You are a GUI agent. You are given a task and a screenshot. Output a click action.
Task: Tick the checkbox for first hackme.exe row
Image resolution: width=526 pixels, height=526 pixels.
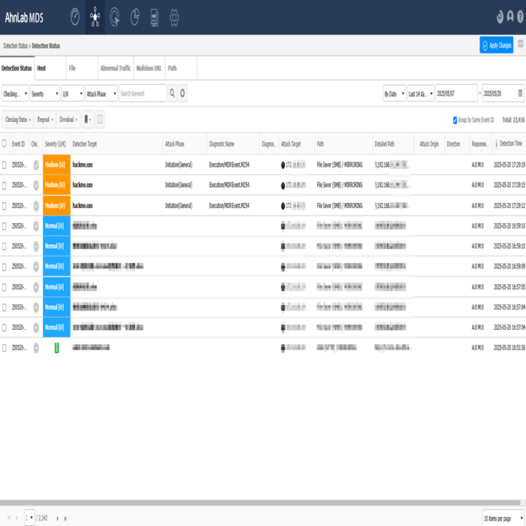pyautogui.click(x=5, y=164)
